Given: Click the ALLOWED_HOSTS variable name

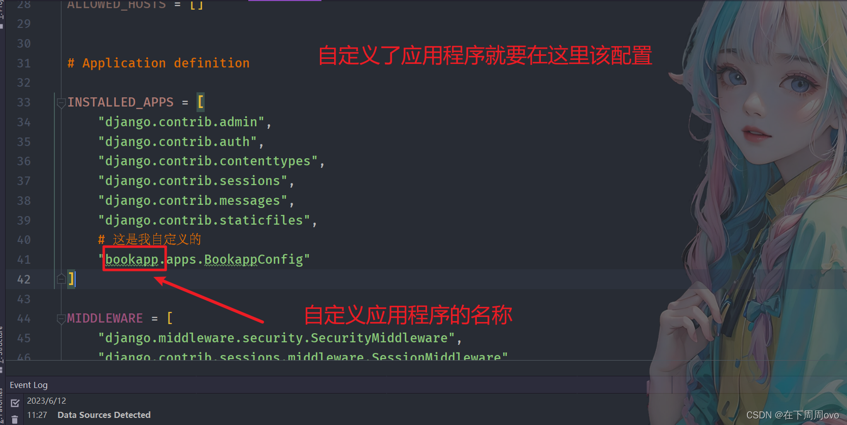Looking at the screenshot, I should (116, 5).
